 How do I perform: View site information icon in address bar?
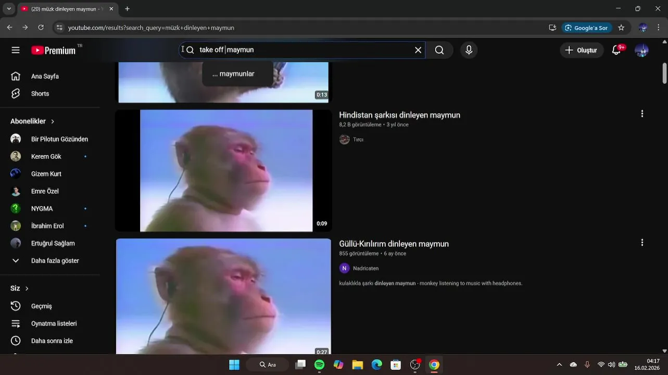coord(59,28)
